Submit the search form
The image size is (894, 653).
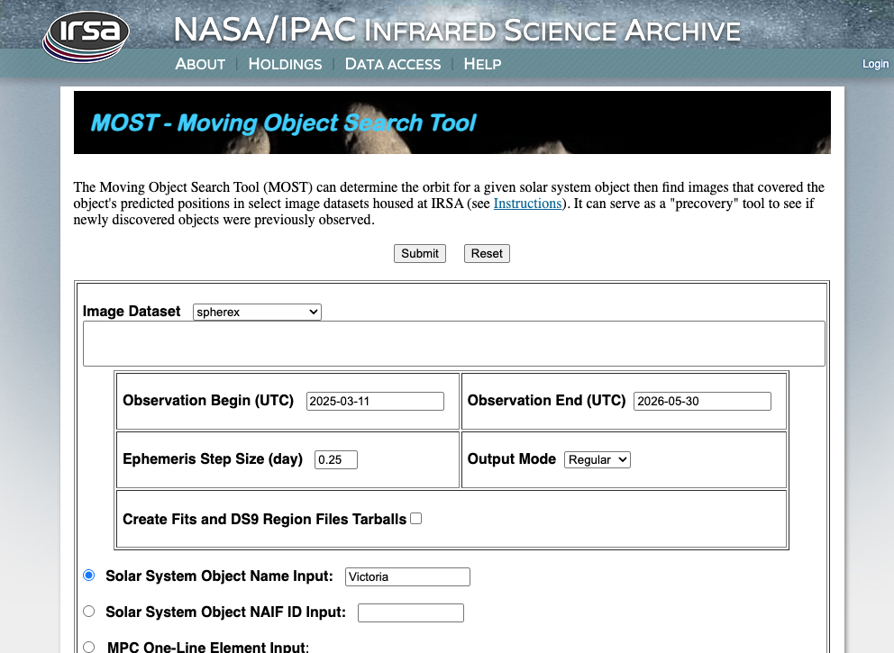[x=420, y=254]
